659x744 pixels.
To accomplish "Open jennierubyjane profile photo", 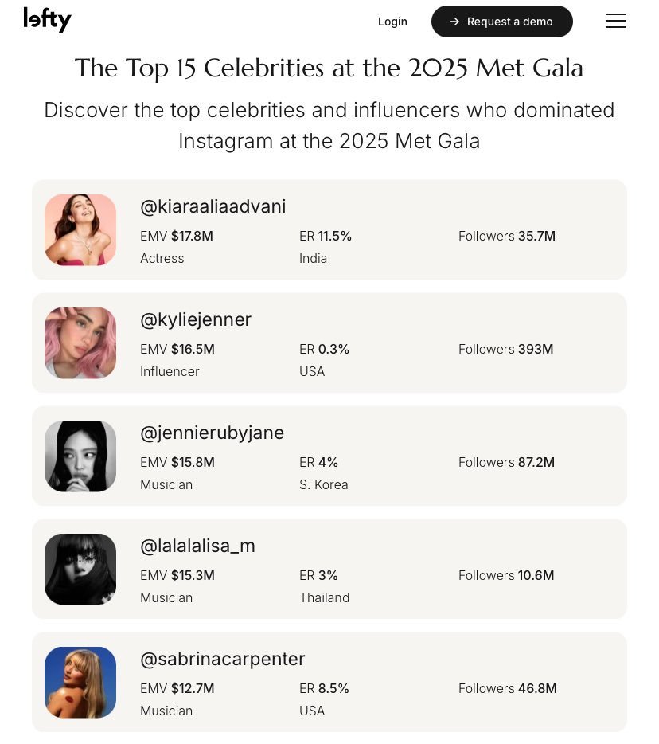I will pyautogui.click(x=80, y=456).
